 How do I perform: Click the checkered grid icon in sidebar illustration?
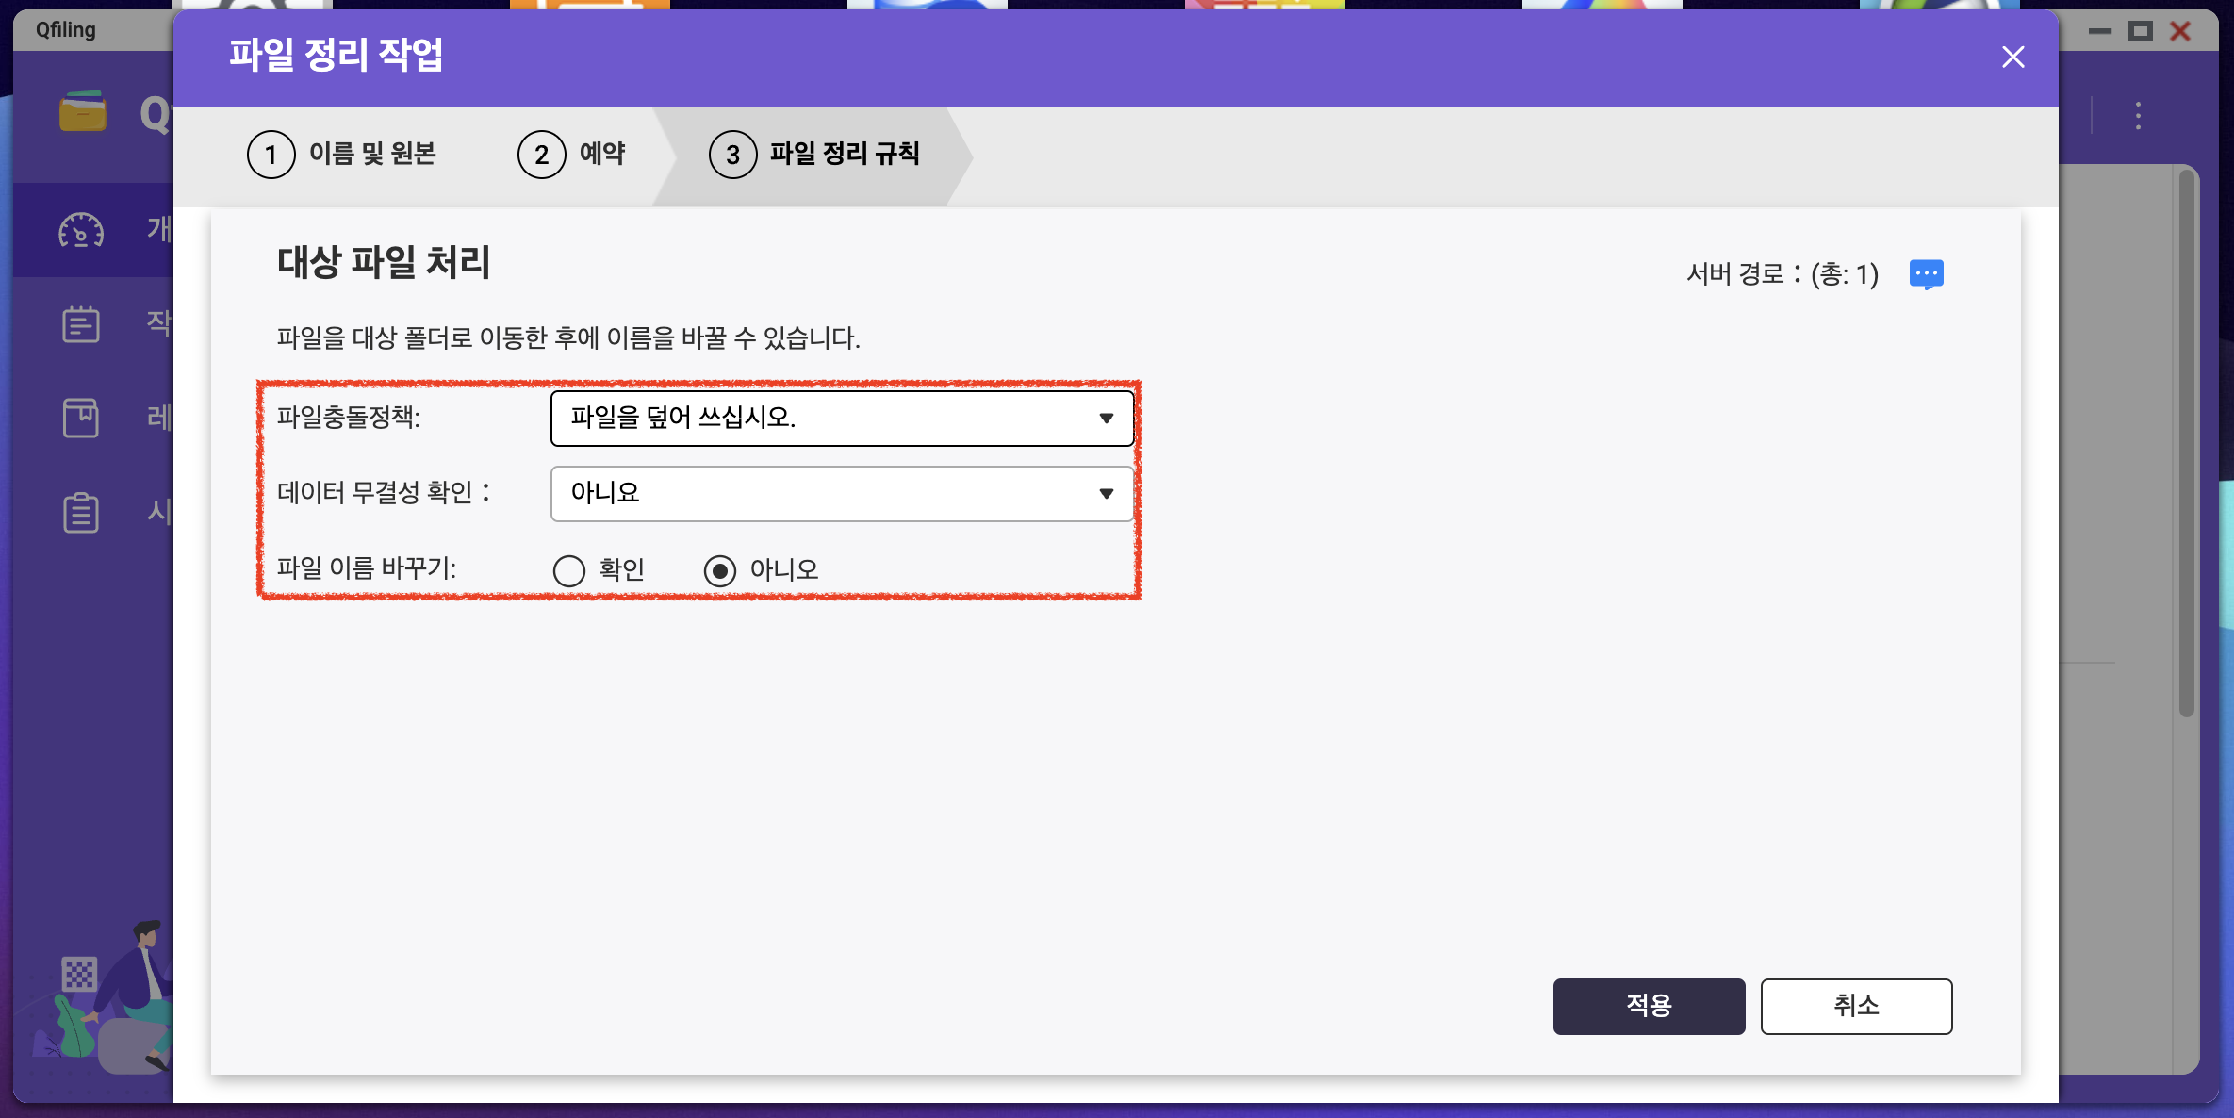(x=79, y=974)
